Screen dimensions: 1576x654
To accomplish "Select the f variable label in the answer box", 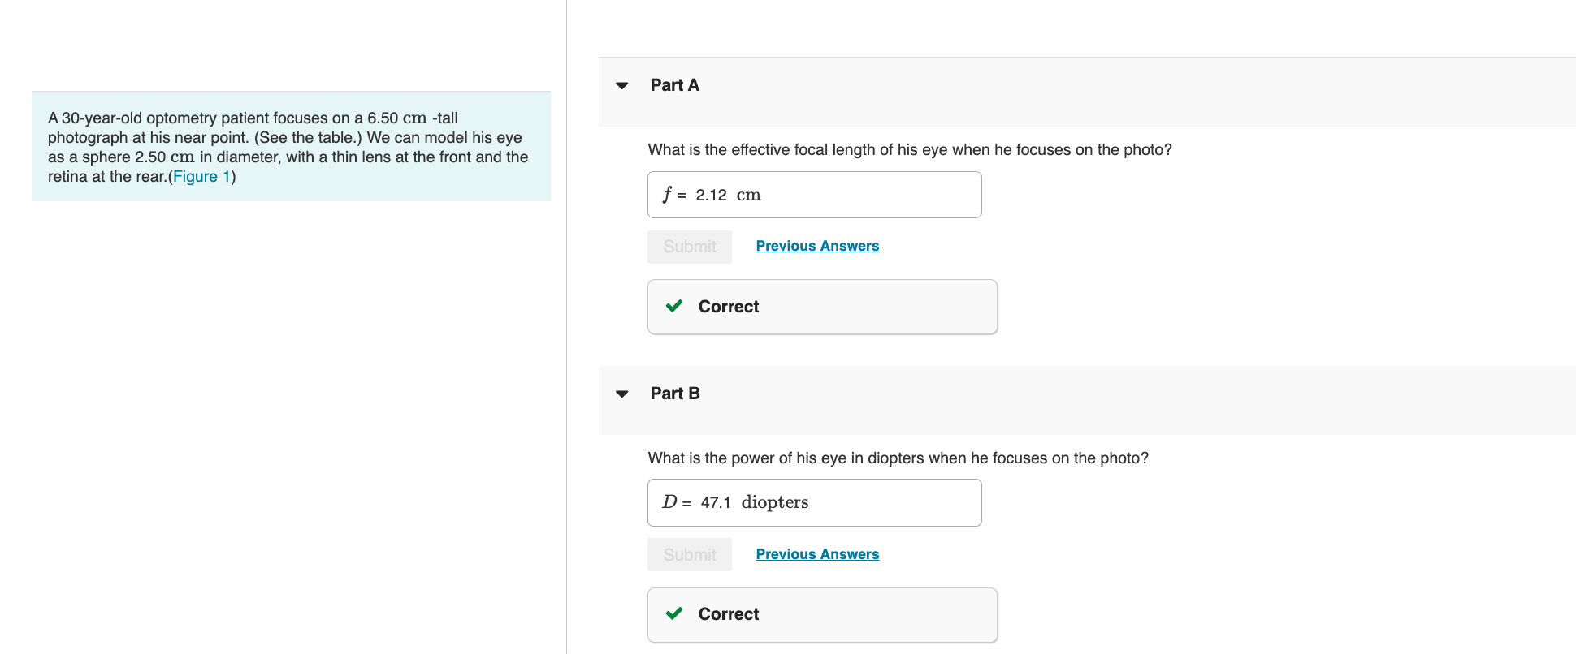I will pos(667,194).
